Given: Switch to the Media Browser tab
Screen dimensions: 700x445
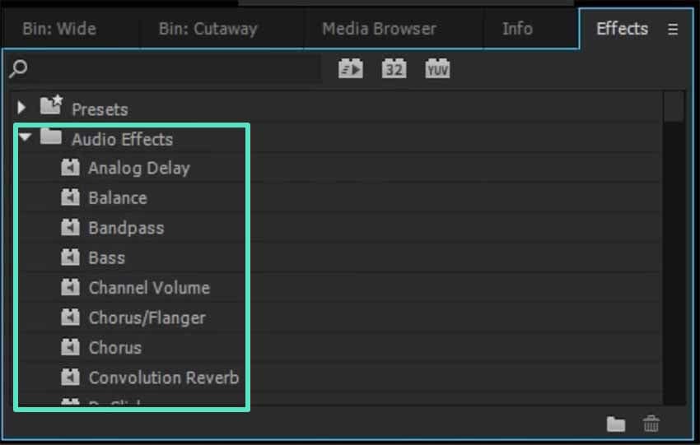Looking at the screenshot, I should click(379, 29).
